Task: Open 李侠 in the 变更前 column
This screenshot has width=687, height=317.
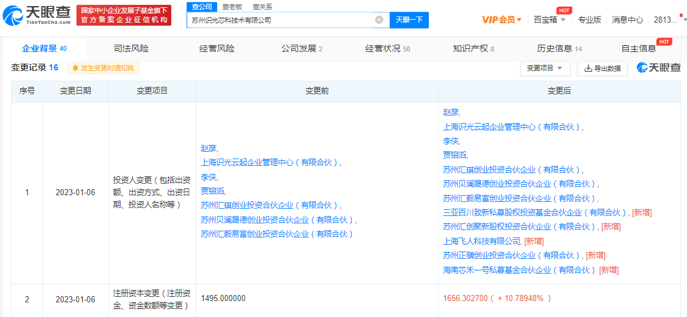Action: [209, 177]
